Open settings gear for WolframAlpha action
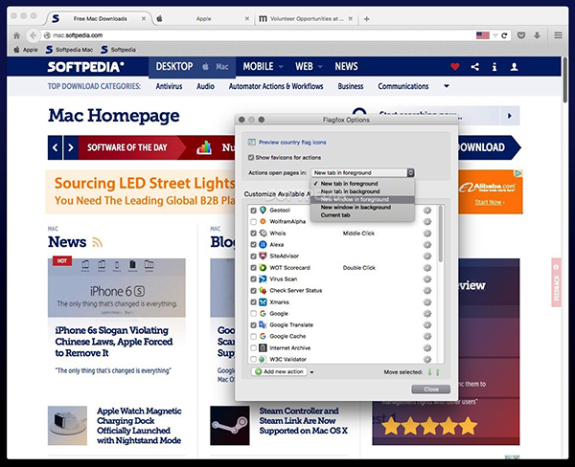 pyautogui.click(x=427, y=222)
